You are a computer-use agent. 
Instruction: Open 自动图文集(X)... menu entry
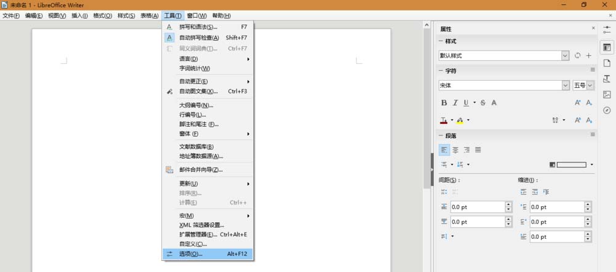208,91
